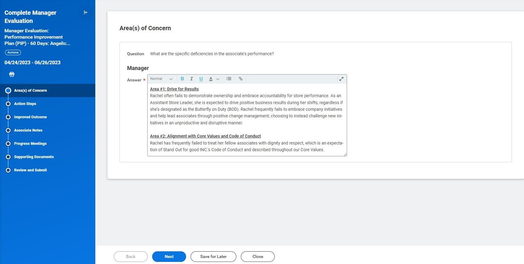Click the text color icon

click(210, 79)
